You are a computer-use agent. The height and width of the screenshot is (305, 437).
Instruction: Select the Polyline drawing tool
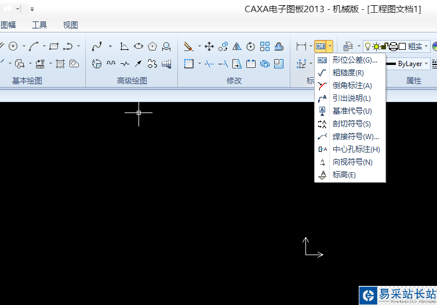[x=68, y=46]
